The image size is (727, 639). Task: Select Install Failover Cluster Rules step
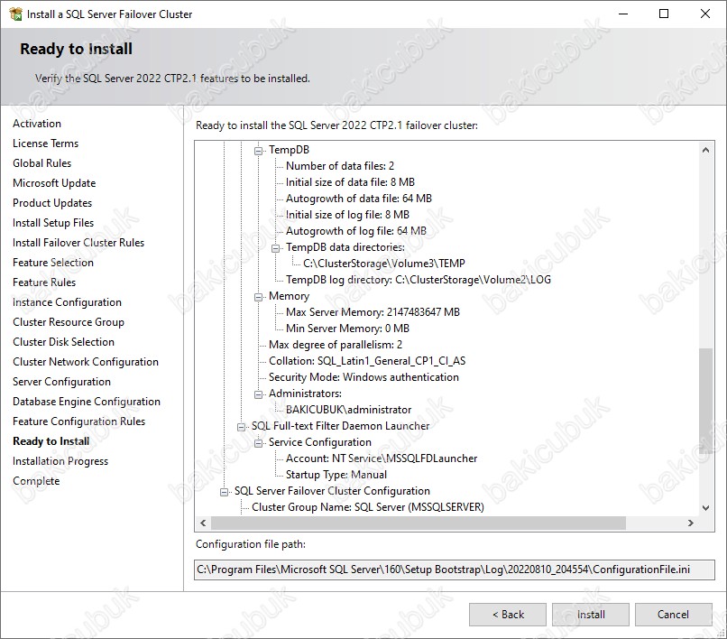coord(78,243)
